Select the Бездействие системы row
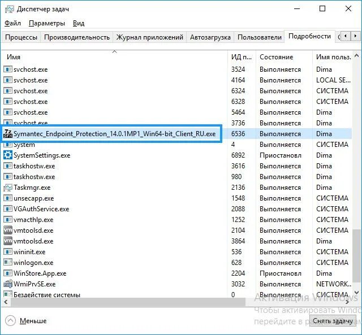Image resolution: width=362 pixels, height=335 pixels. (176, 294)
